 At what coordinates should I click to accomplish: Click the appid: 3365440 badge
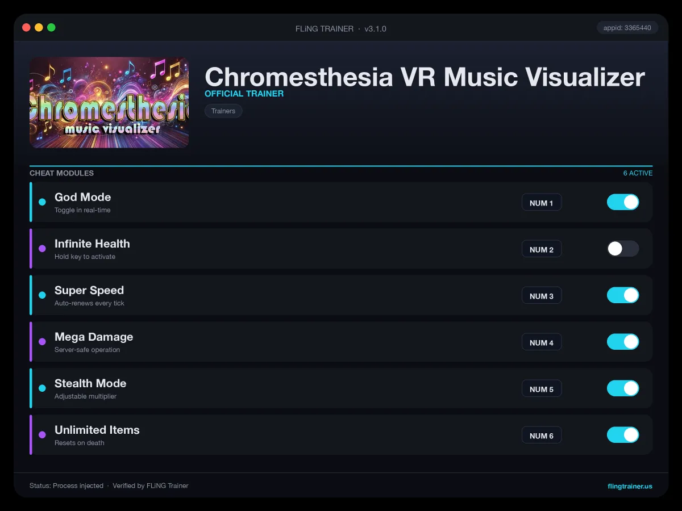pos(627,28)
